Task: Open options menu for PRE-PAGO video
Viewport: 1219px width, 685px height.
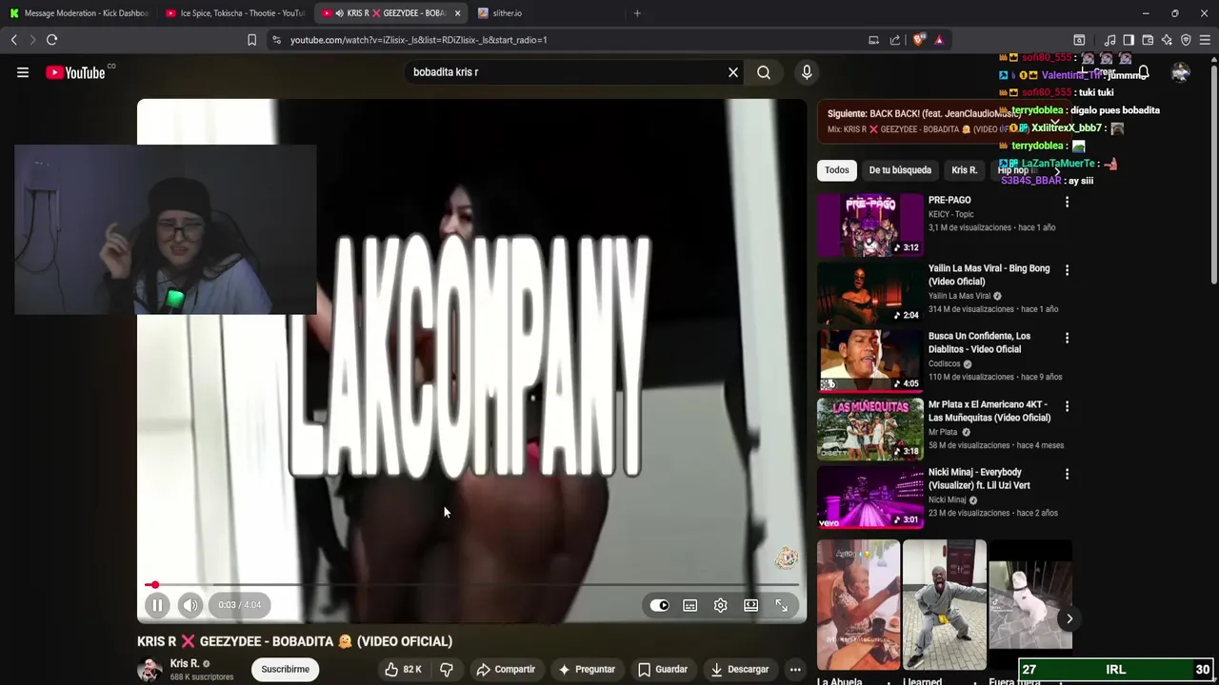Action: pos(1067,202)
